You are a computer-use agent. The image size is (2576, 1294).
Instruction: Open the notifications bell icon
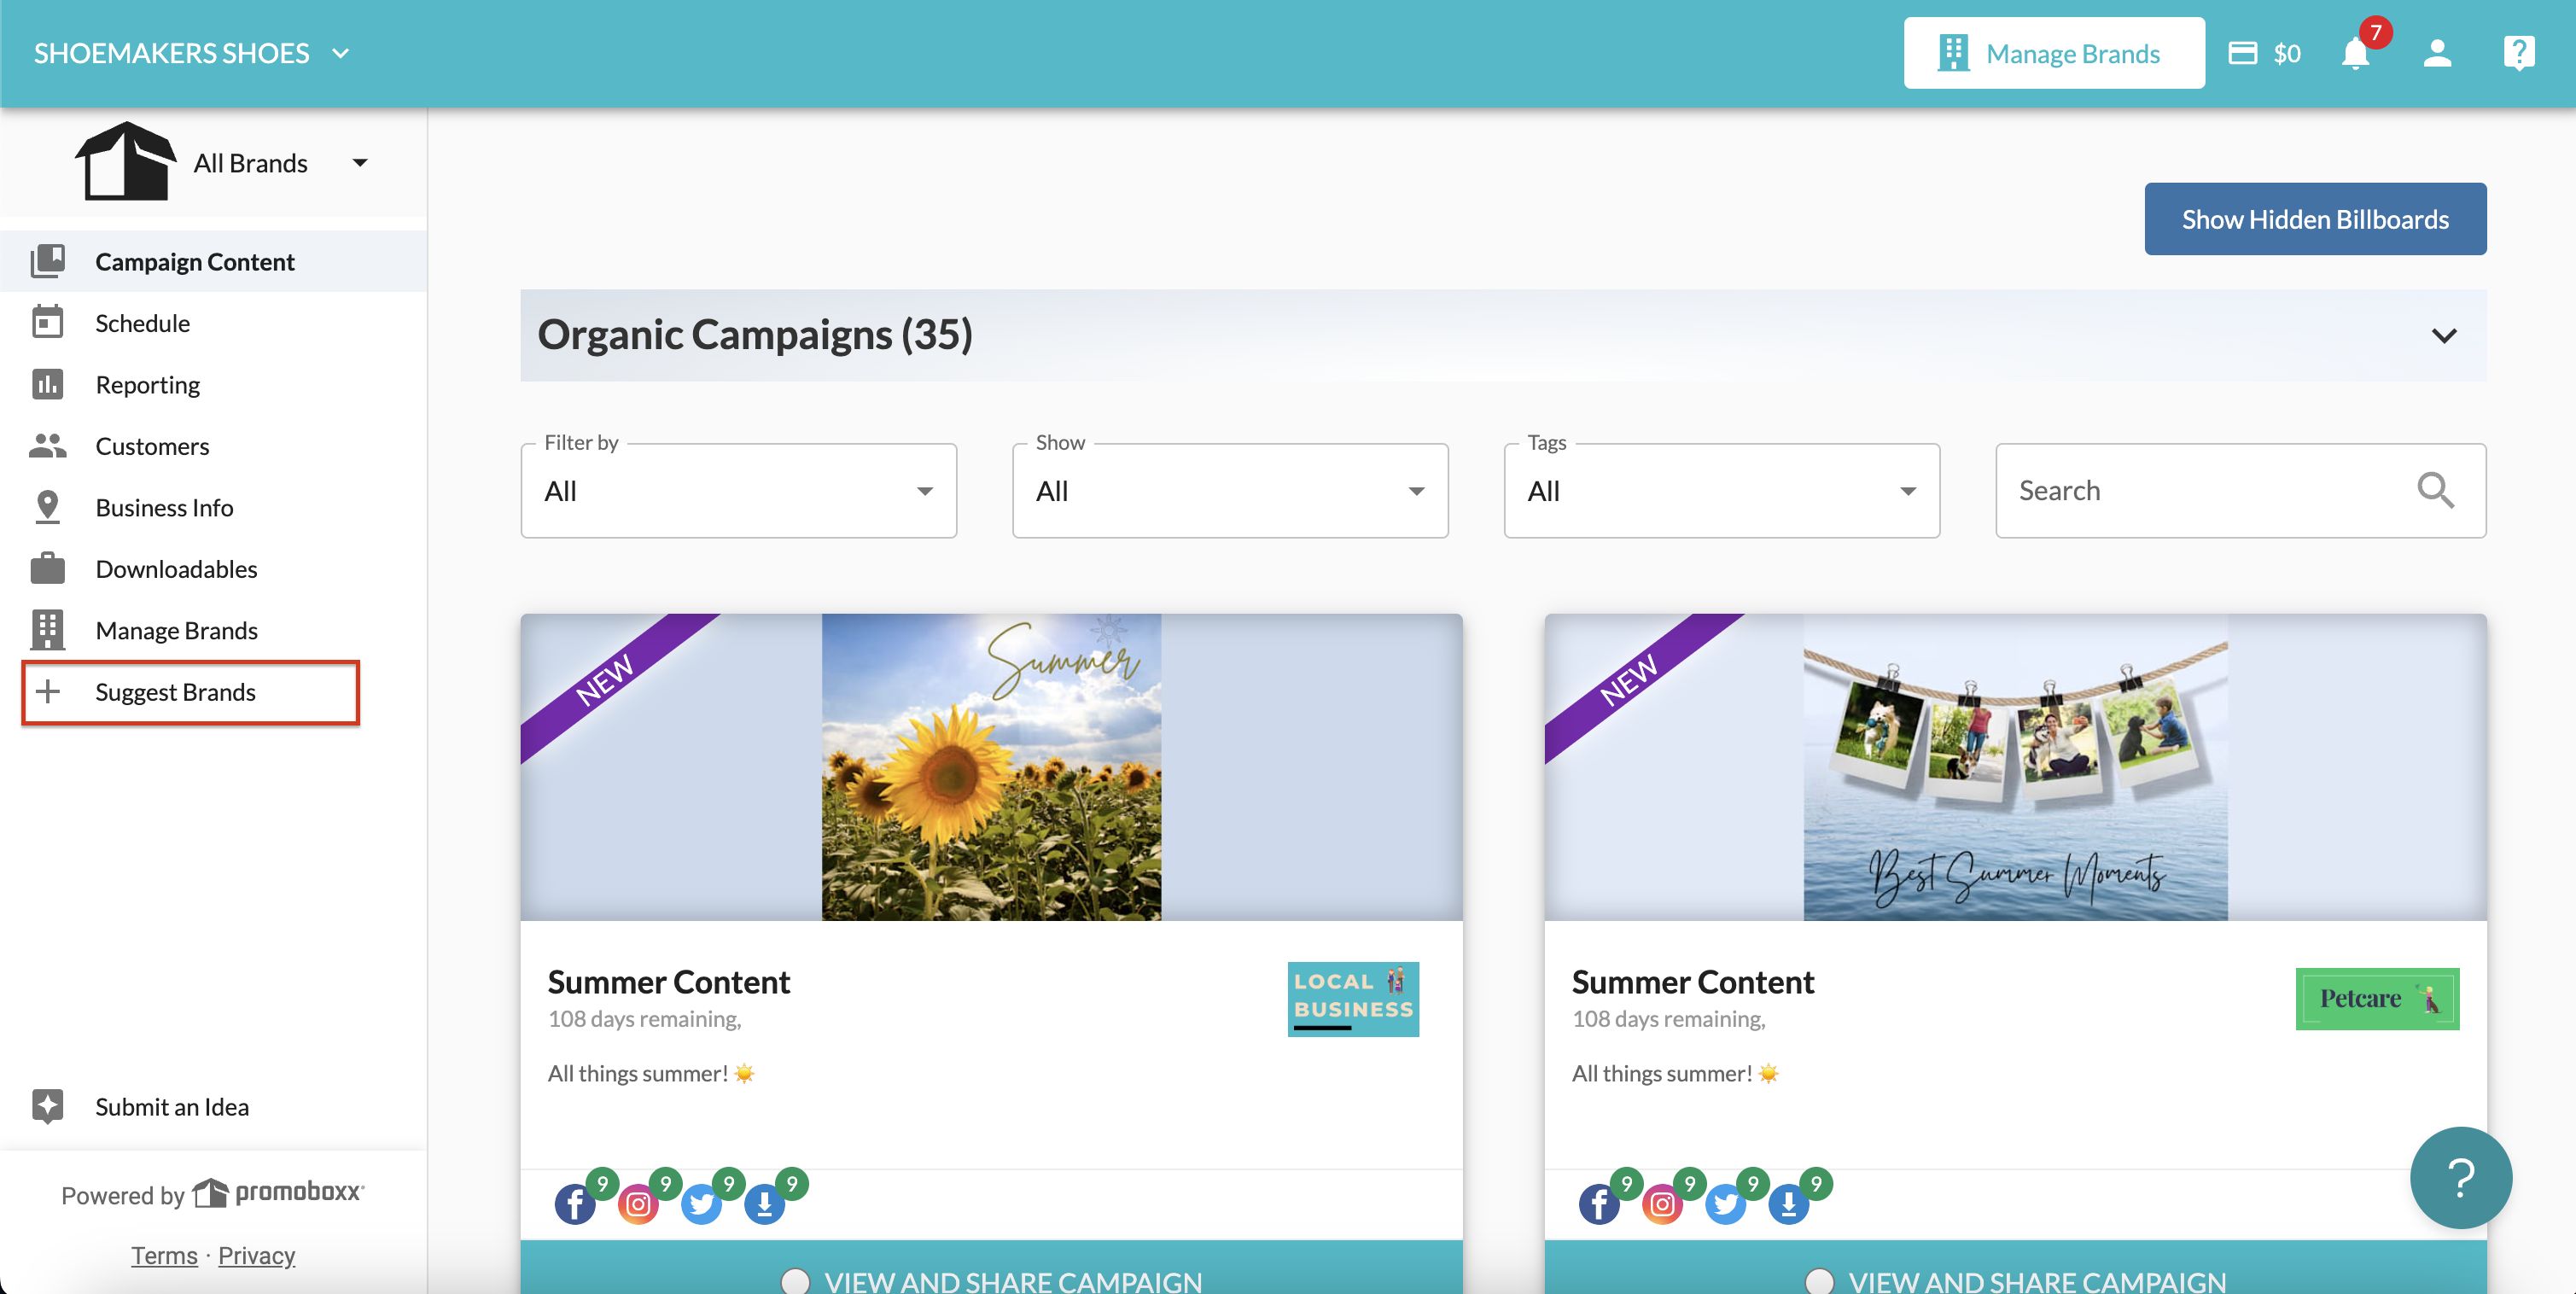(2355, 54)
